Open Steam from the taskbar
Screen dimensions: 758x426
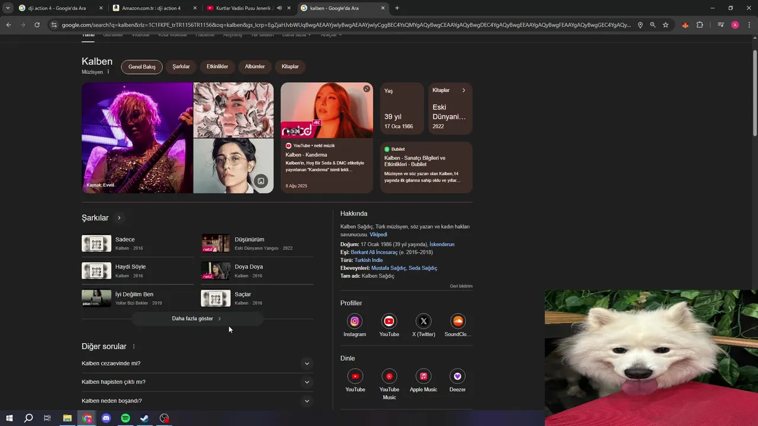pyautogui.click(x=144, y=418)
